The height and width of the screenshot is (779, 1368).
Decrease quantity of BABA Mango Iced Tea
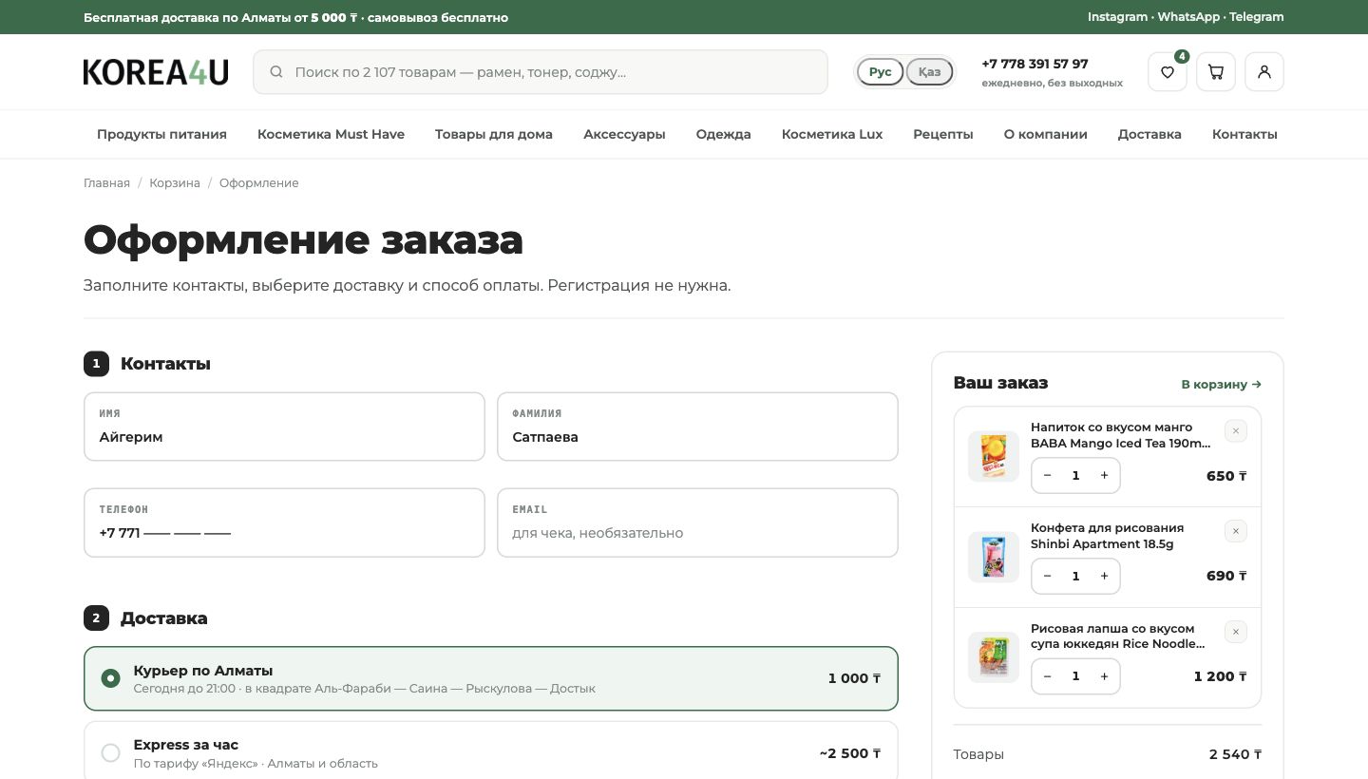[x=1048, y=476]
